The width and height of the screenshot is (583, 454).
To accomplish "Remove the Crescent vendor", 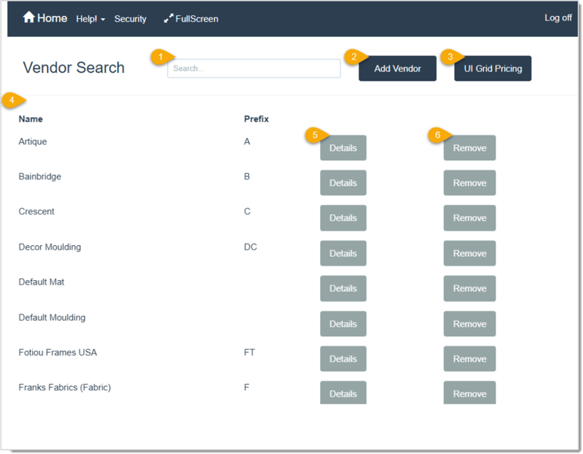I will point(469,218).
